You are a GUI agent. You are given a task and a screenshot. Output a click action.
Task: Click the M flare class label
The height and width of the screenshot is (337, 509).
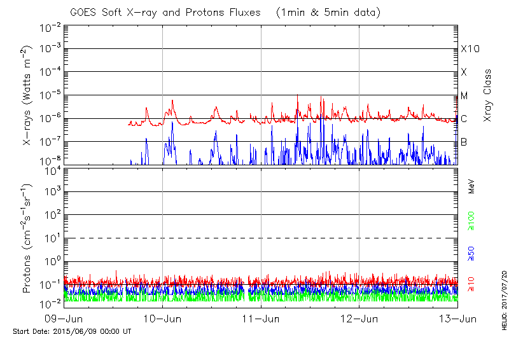pos(464,96)
